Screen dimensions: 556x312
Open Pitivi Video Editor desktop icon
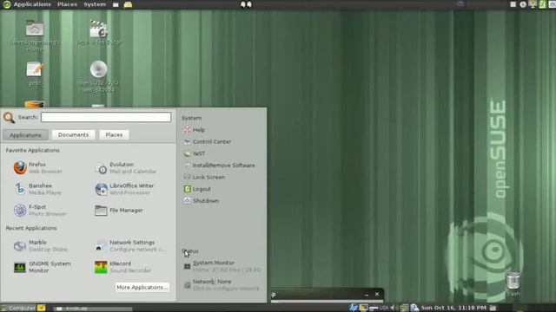(x=99, y=33)
